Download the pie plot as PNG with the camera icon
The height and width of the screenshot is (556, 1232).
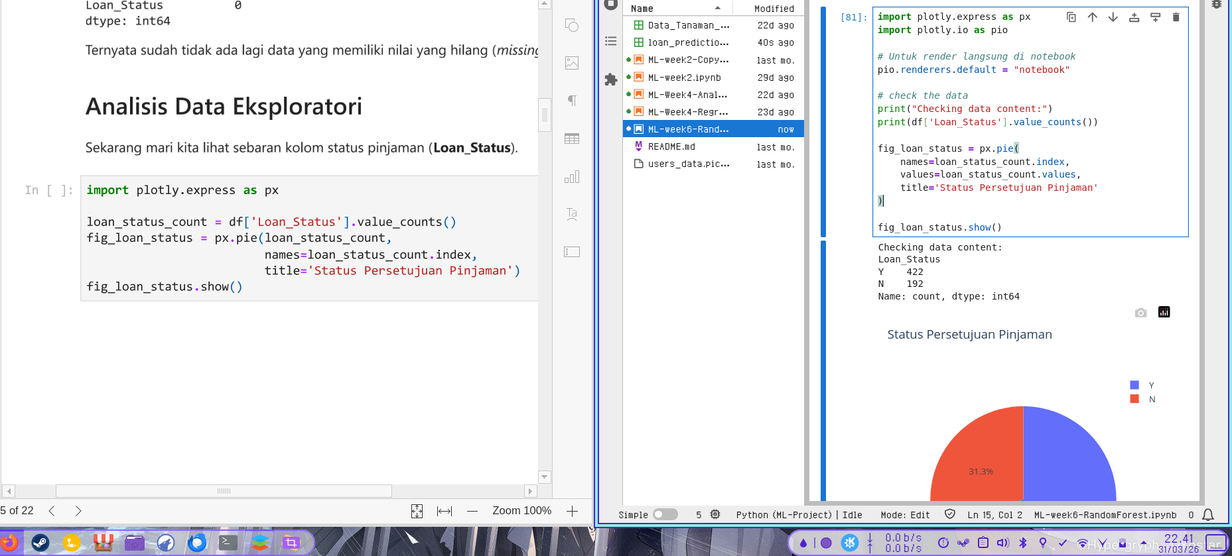tap(1140, 313)
